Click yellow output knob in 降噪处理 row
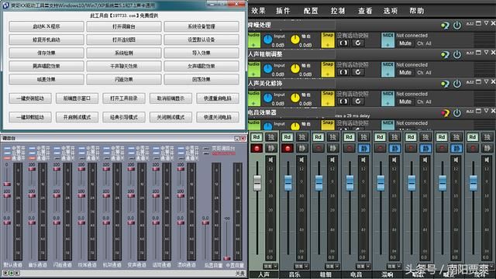Image resolution: width=496 pixels, height=279 pixels. tap(295, 40)
